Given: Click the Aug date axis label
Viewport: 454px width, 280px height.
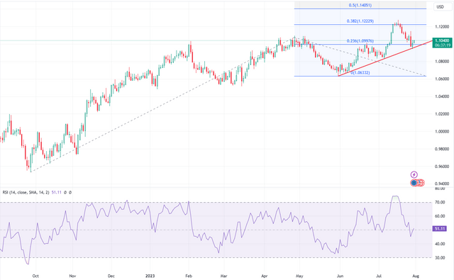Looking at the screenshot, I should (416, 276).
